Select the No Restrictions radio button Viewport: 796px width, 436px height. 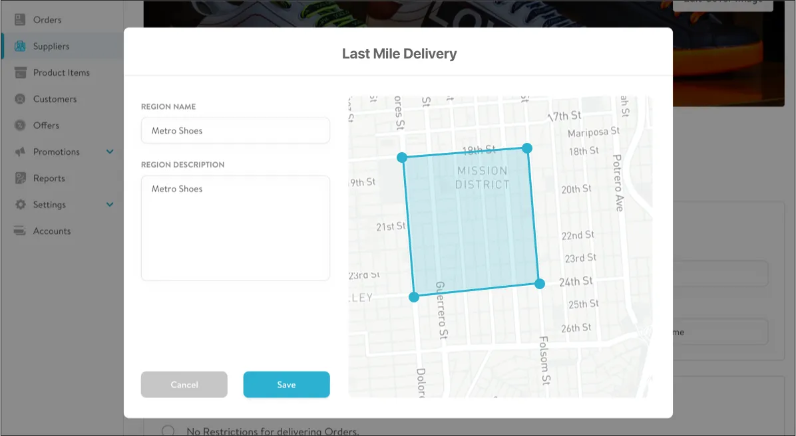(168, 431)
